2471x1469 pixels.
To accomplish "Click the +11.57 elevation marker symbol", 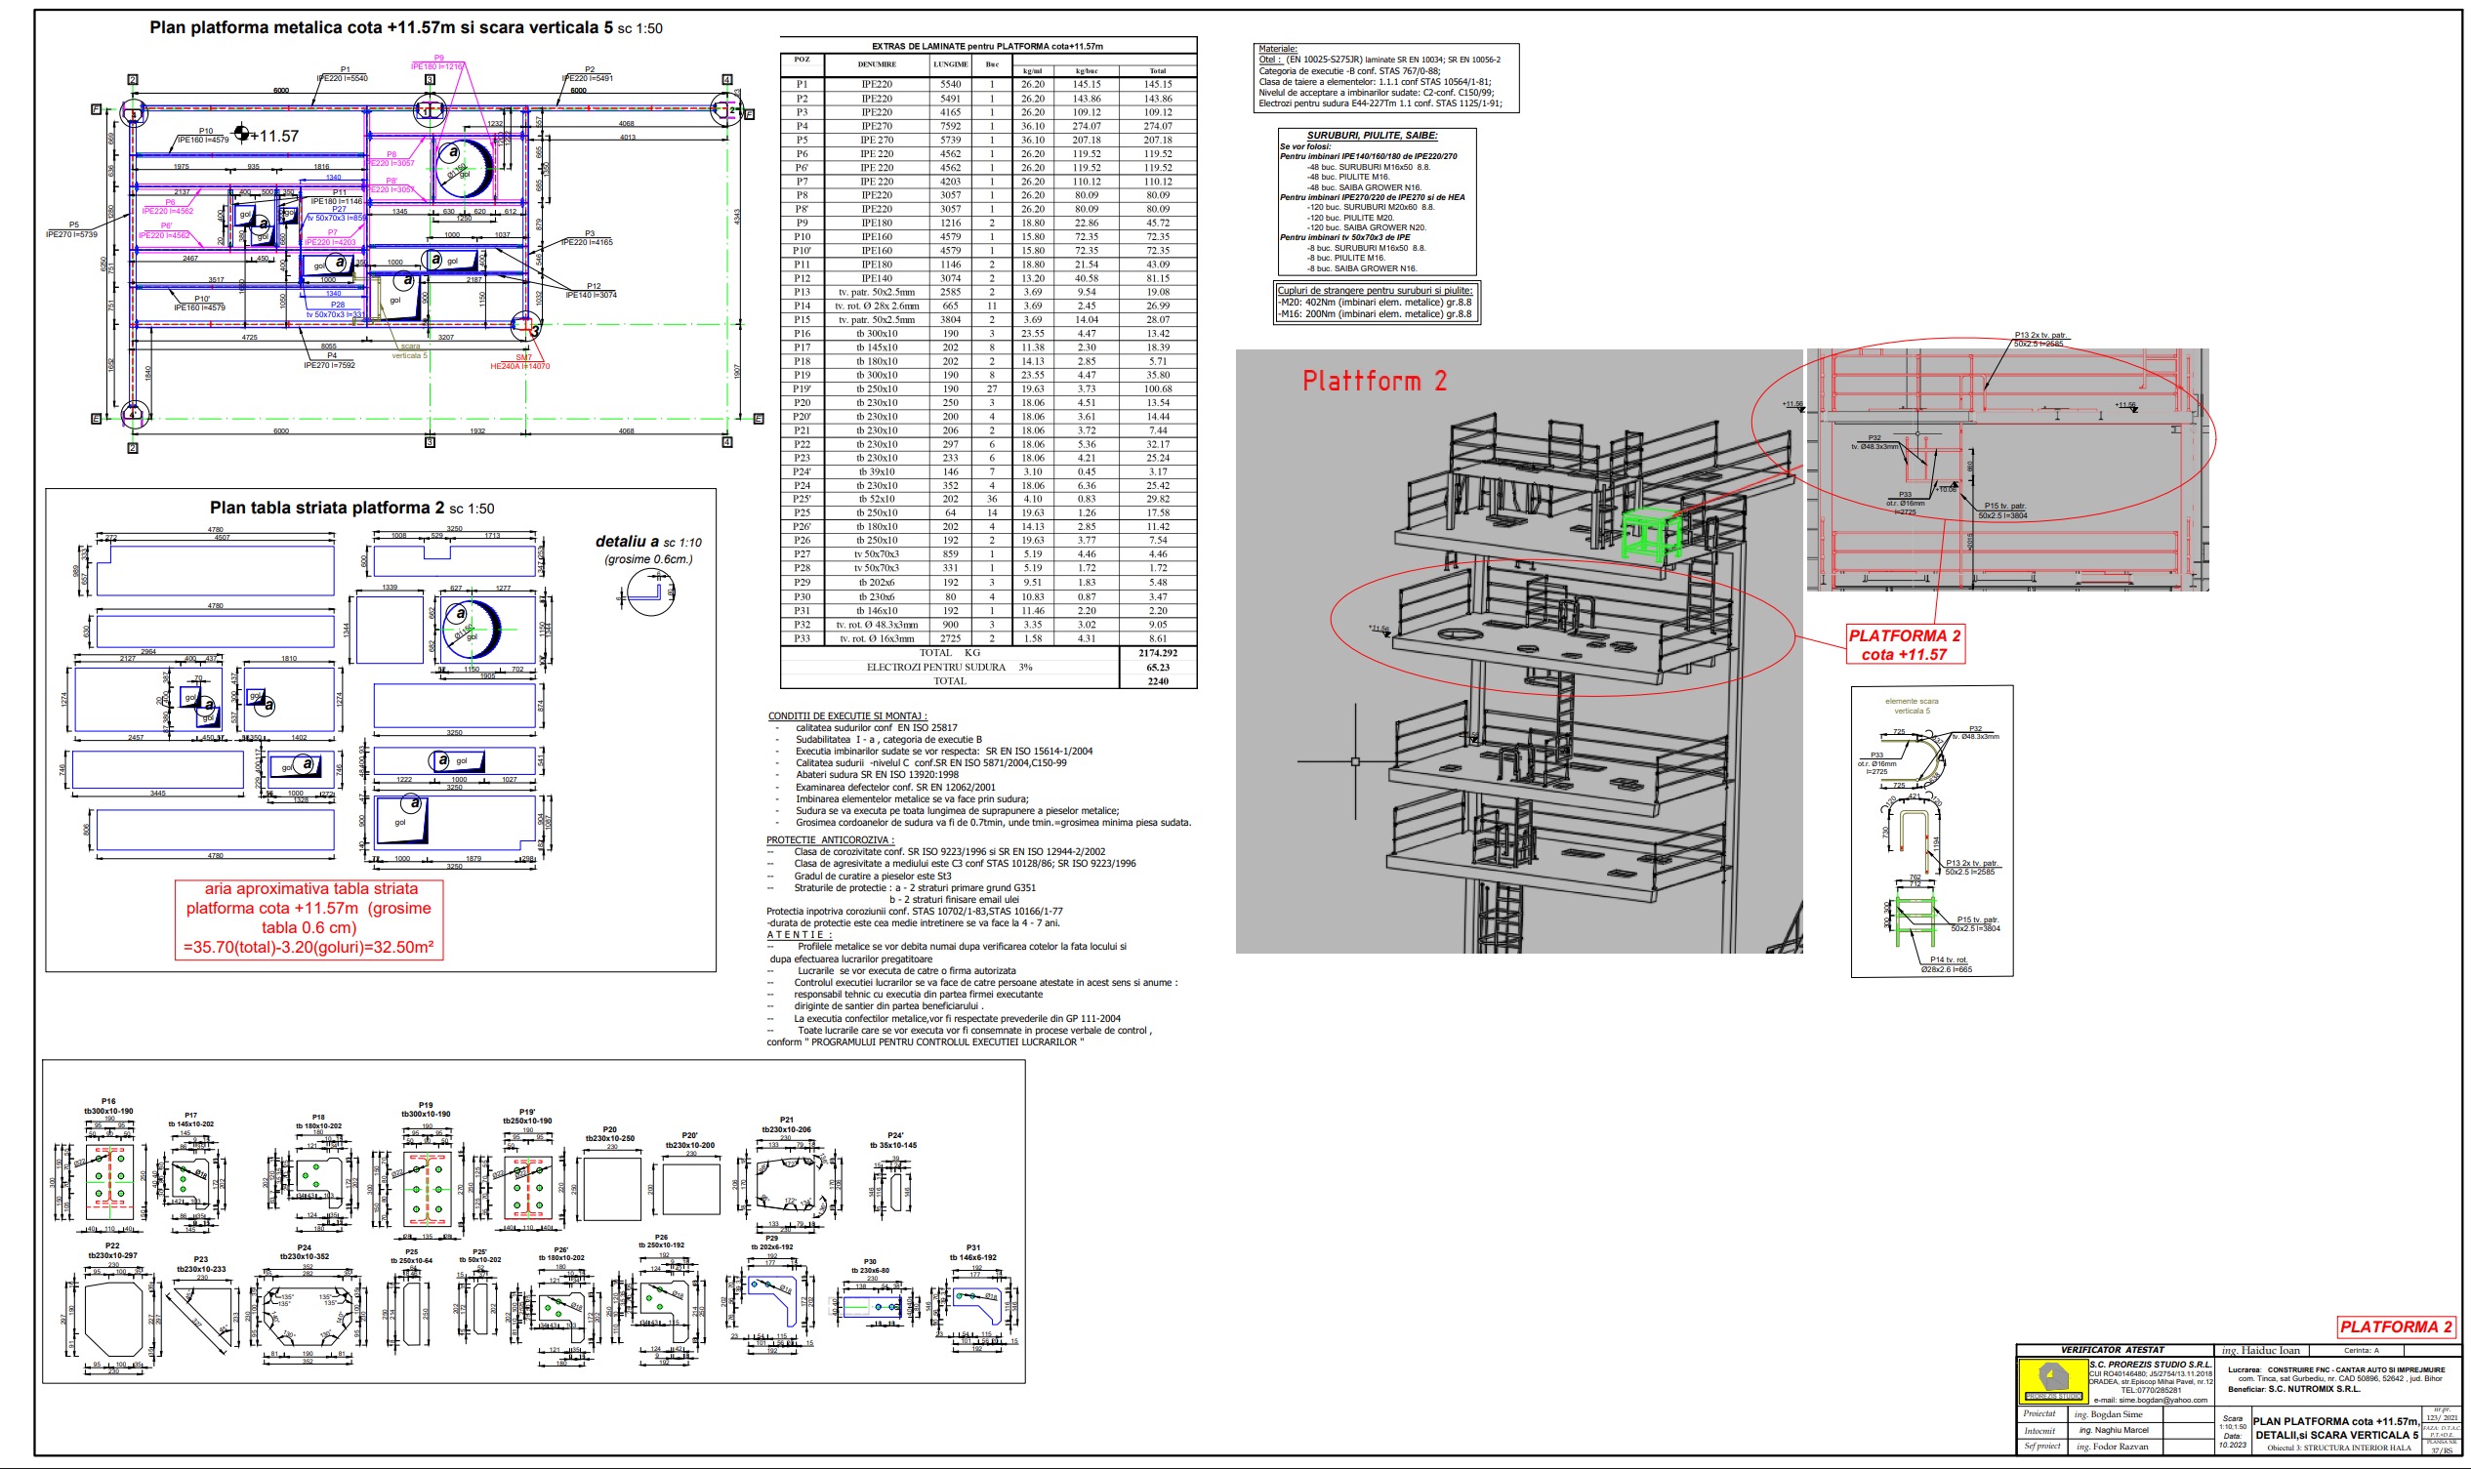I will point(241,133).
